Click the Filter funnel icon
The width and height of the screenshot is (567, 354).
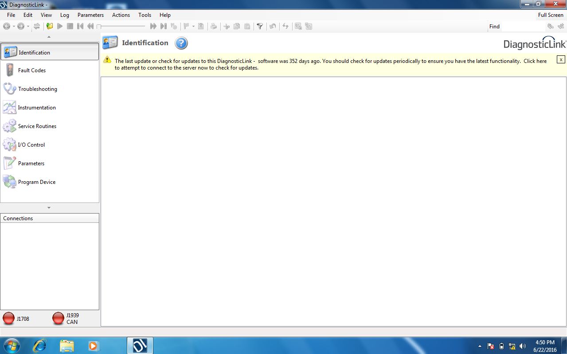tap(260, 27)
